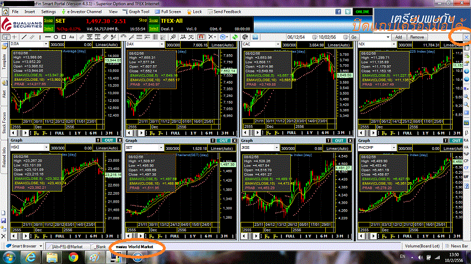Toggle Linear(Auto) scale on DAX graph
The height and width of the screenshot is (264, 471).
[222, 45]
